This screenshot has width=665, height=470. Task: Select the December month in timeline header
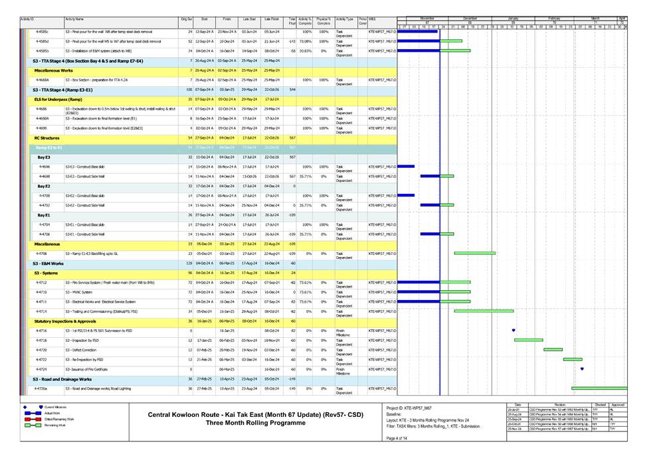pos(470,18)
